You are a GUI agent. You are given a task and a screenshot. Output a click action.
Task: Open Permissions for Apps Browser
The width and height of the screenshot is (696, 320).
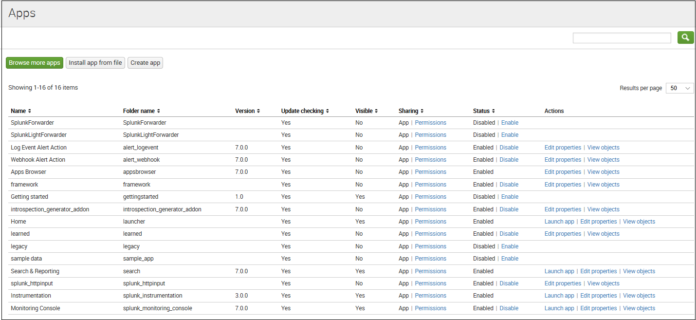click(x=430, y=172)
